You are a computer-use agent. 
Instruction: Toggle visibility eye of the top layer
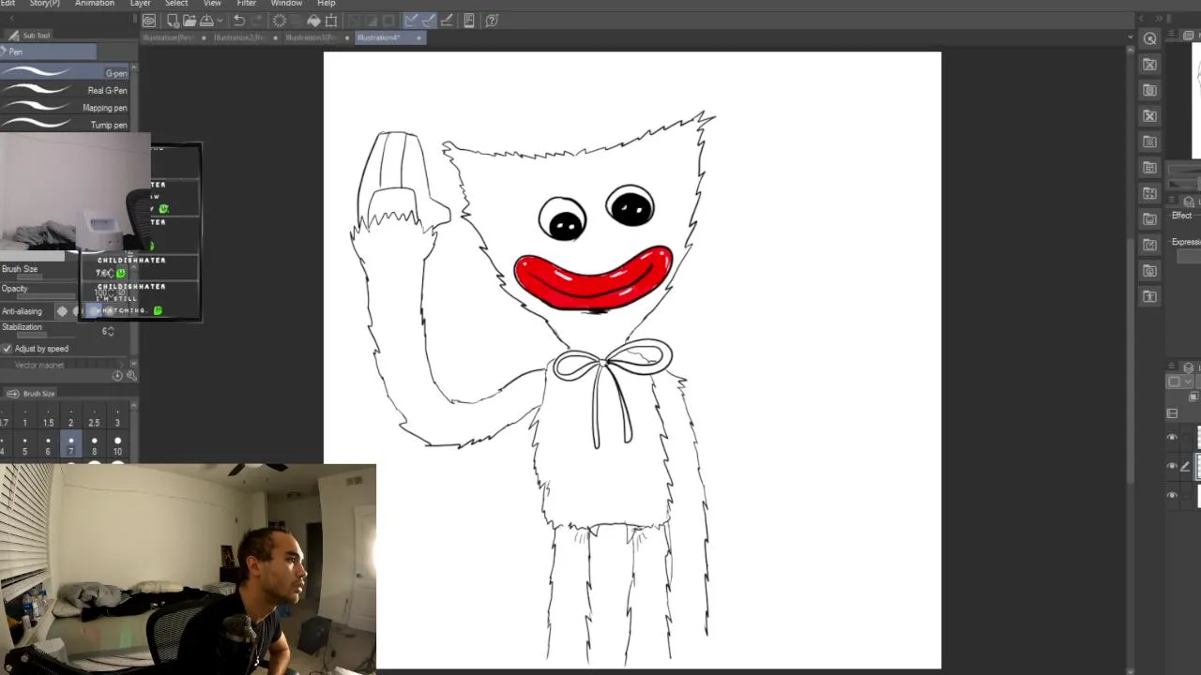tap(1171, 438)
